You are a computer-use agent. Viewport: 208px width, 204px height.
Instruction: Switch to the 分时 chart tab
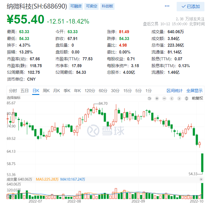point(13,91)
